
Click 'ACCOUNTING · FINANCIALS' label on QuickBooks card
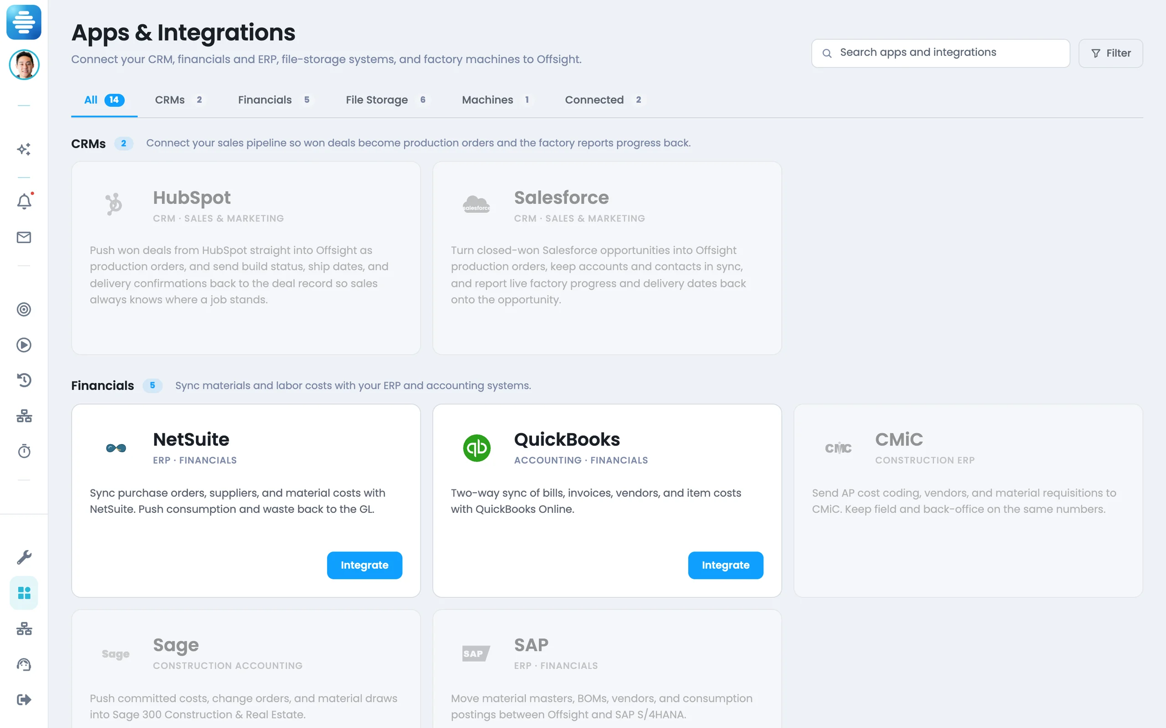click(x=581, y=460)
